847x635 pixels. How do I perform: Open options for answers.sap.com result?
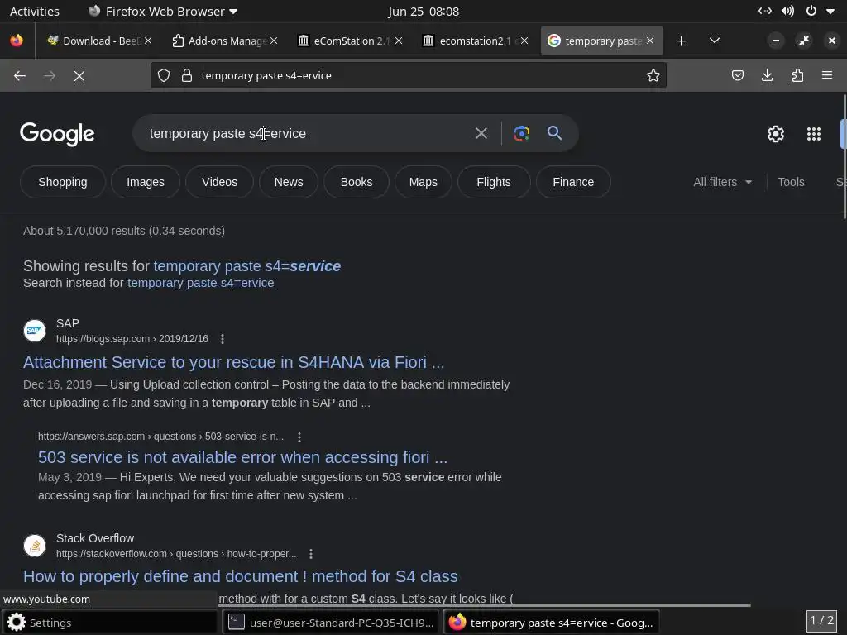299,437
